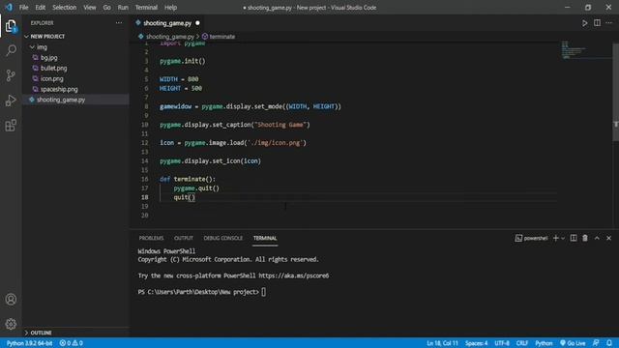The width and height of the screenshot is (619, 348).
Task: Collapse the img folder
Action: point(32,47)
